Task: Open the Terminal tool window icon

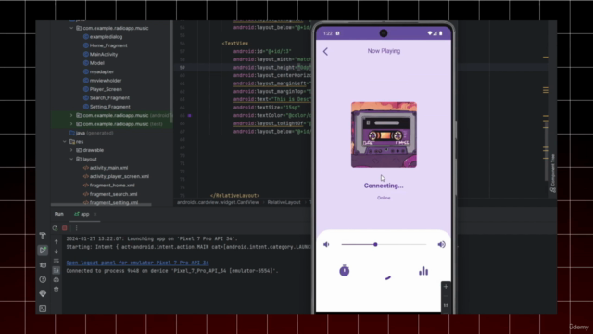Action: [43, 308]
